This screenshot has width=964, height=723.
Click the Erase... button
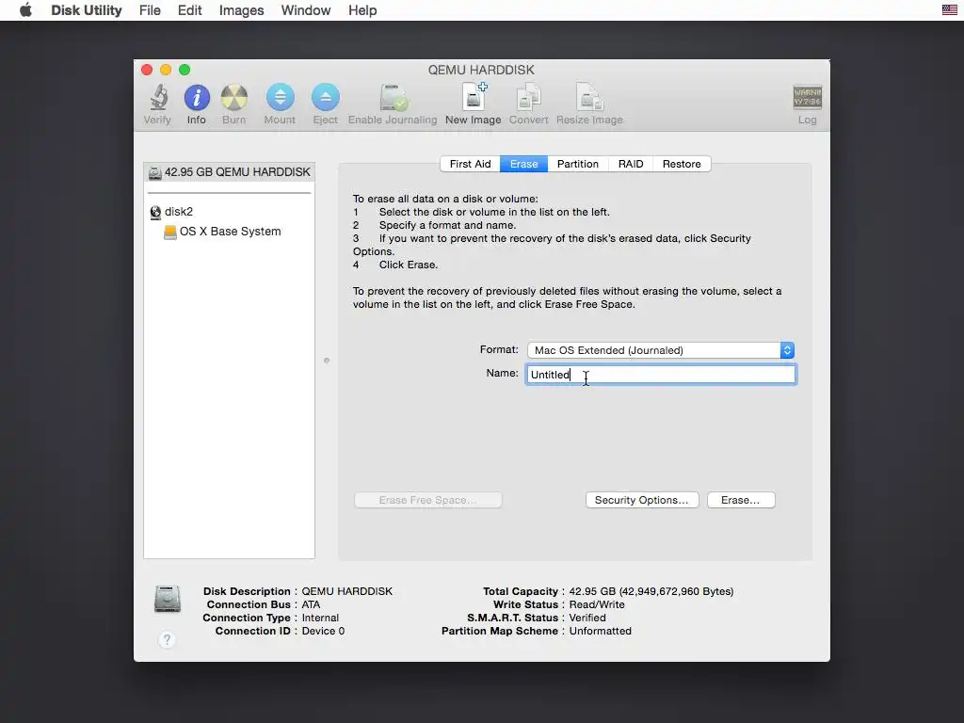pyautogui.click(x=741, y=500)
